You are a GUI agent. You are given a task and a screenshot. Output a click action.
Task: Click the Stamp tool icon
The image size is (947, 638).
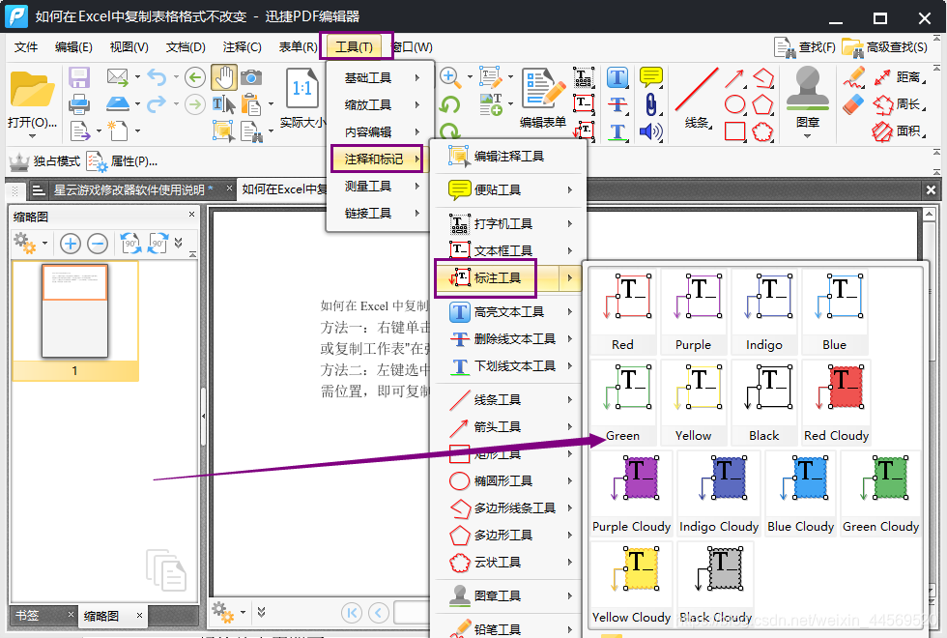(x=808, y=88)
